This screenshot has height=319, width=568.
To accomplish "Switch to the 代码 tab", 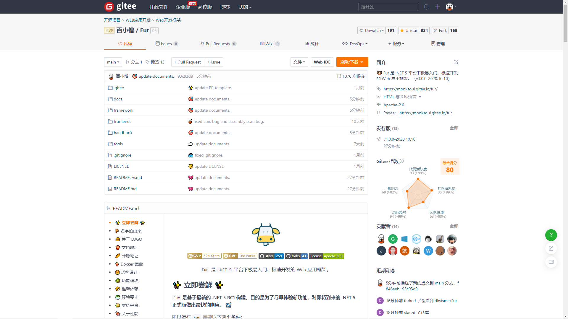I will [x=125, y=44].
